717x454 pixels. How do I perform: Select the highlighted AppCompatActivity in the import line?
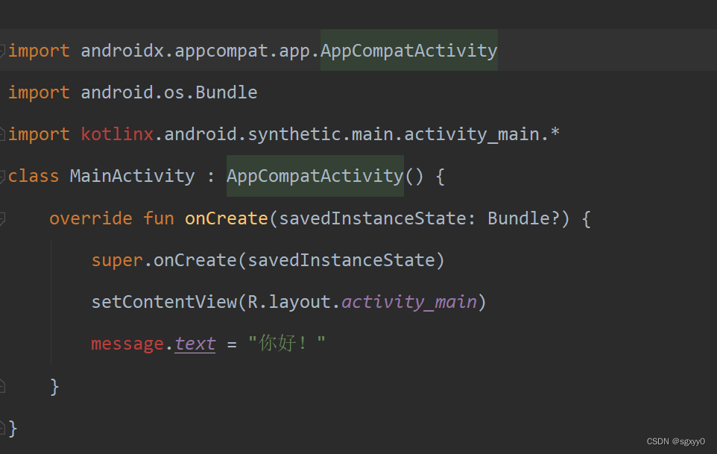tap(408, 50)
